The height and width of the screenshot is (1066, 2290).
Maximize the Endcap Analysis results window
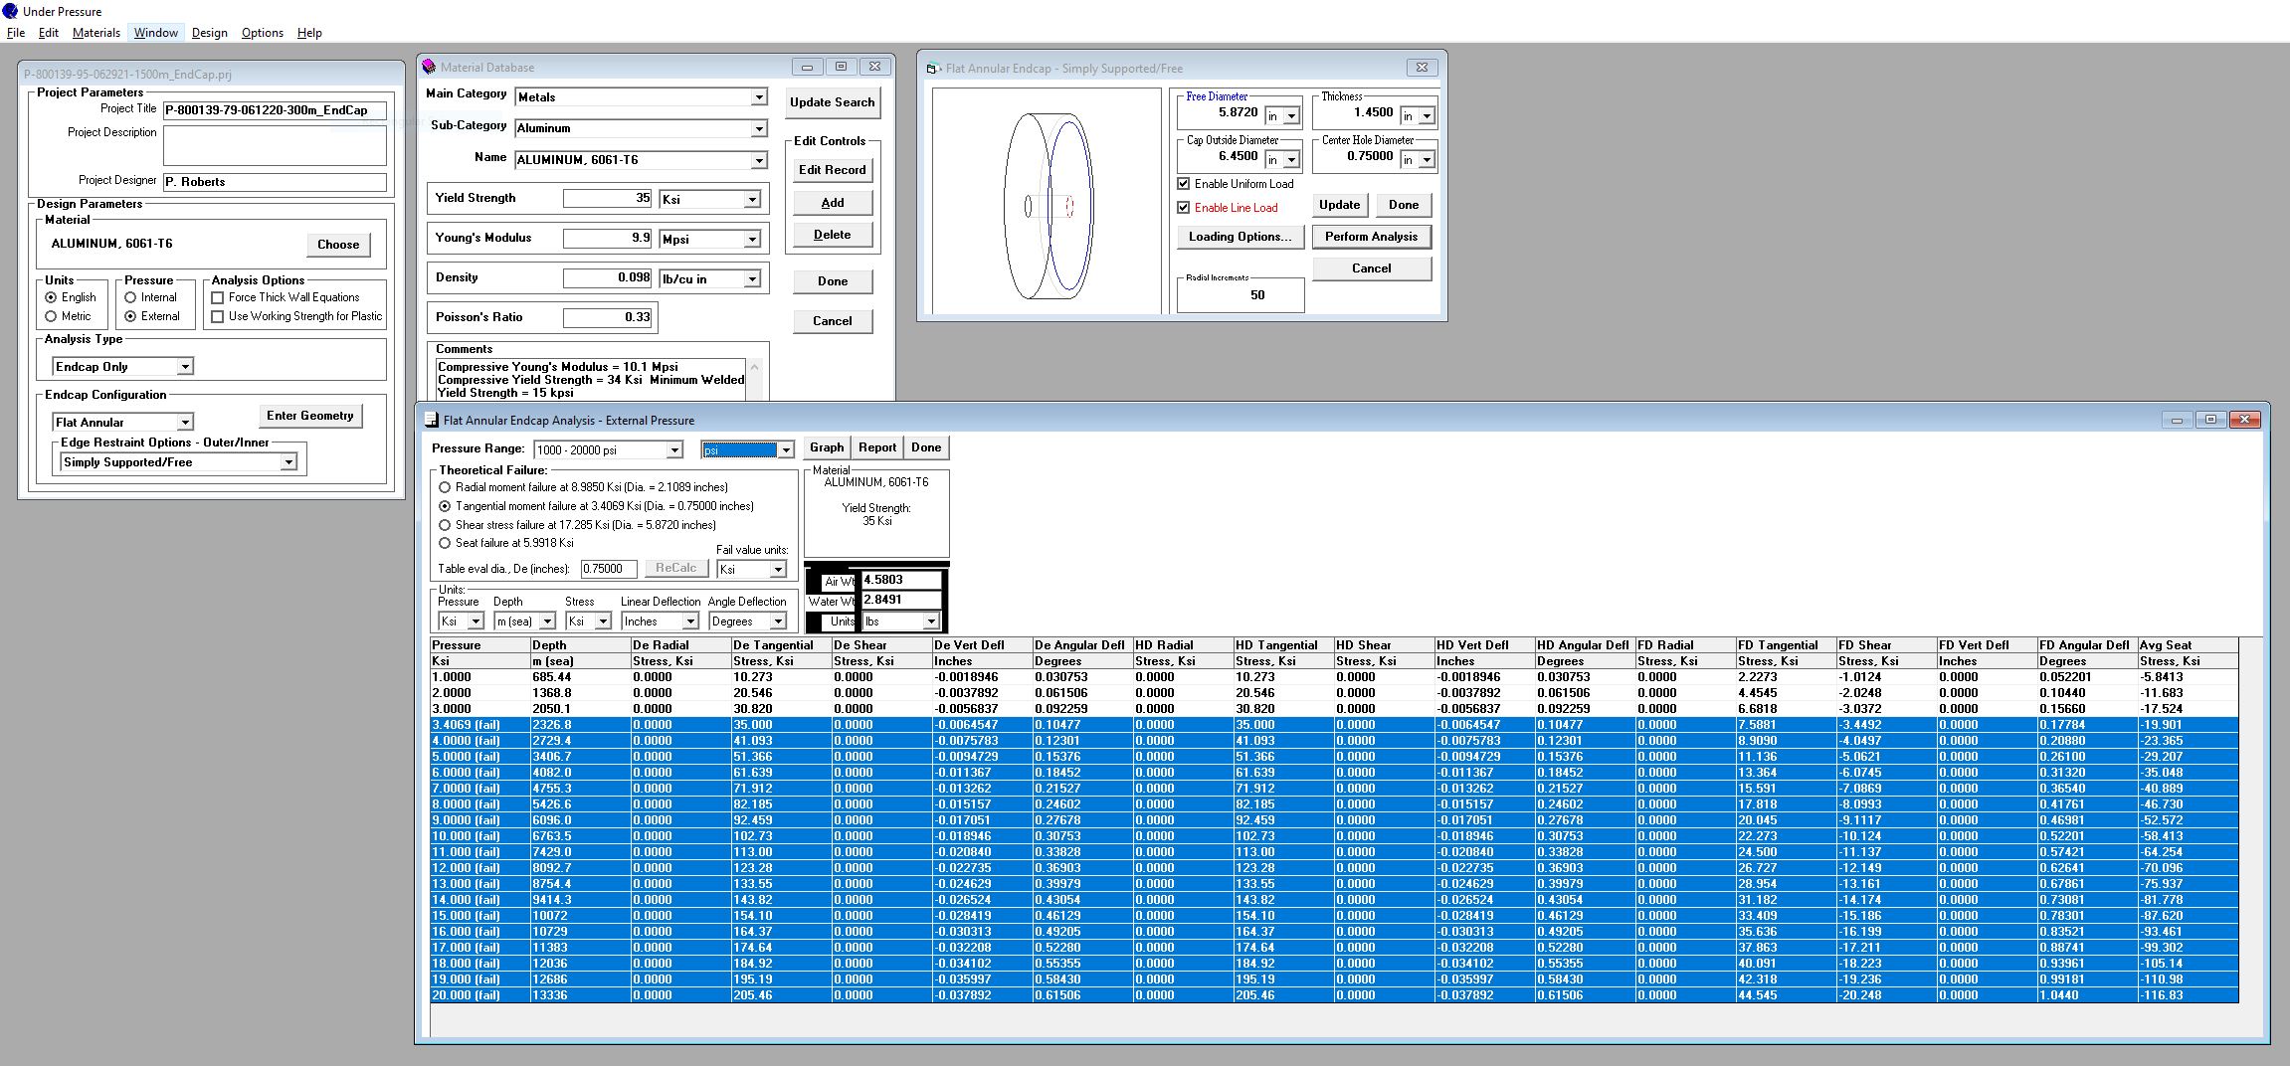2210,420
